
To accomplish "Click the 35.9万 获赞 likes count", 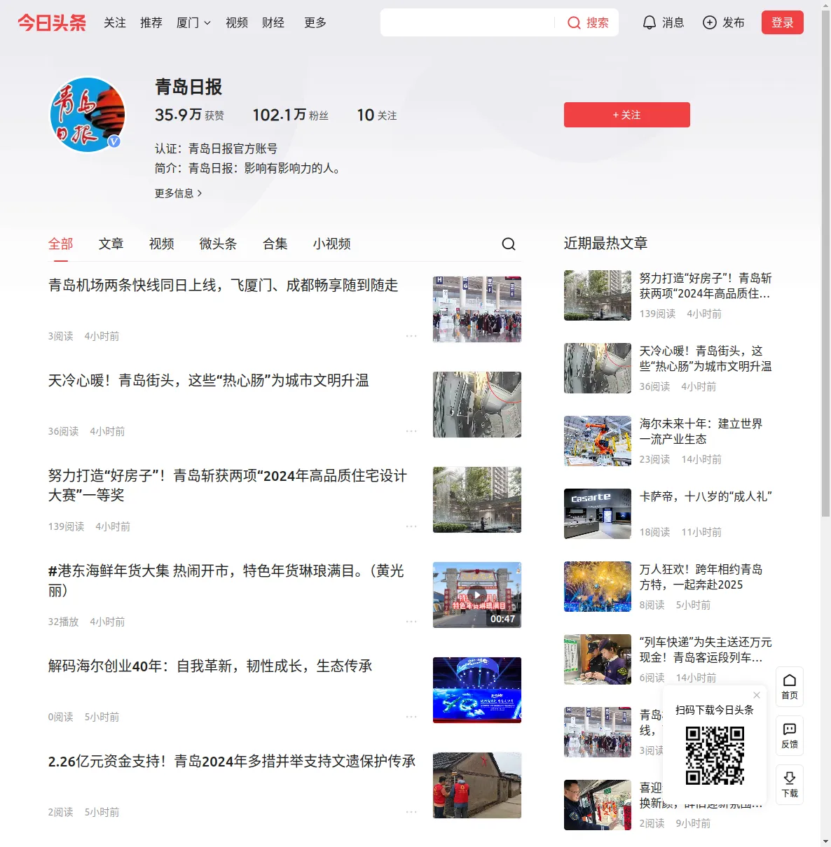I will [x=189, y=115].
